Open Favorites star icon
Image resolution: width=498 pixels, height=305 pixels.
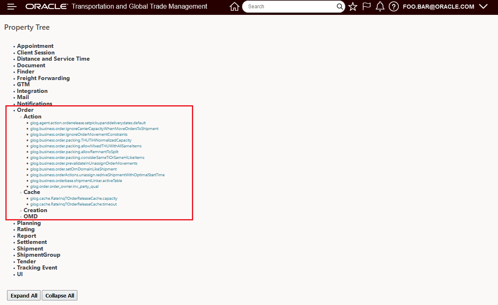[353, 7]
